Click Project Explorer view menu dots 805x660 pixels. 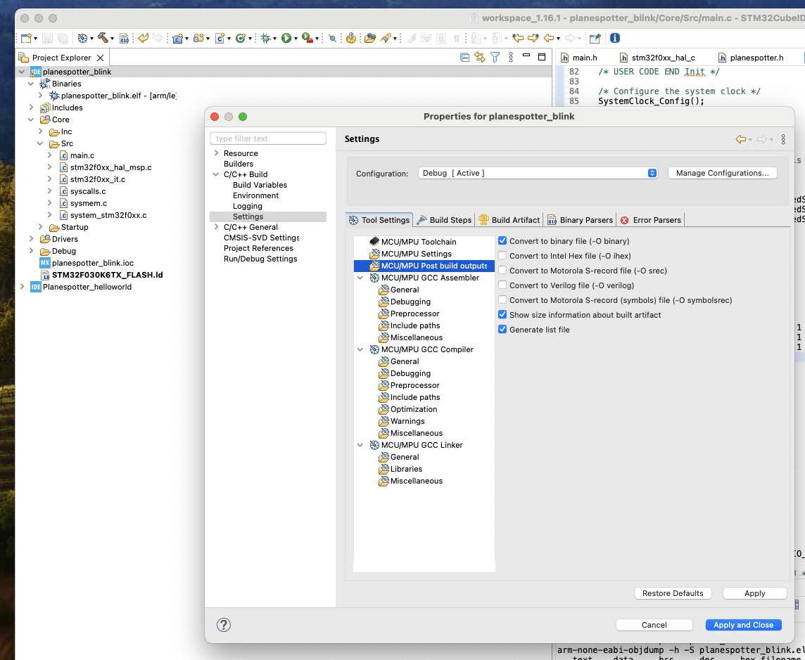coord(510,58)
